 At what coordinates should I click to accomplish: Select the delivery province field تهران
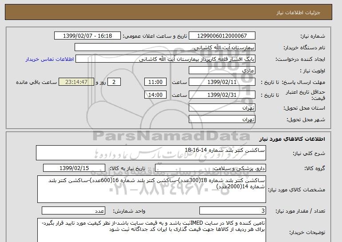(x=222, y=108)
